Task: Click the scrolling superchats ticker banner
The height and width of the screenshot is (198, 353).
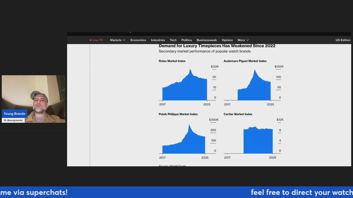Action: (176, 192)
